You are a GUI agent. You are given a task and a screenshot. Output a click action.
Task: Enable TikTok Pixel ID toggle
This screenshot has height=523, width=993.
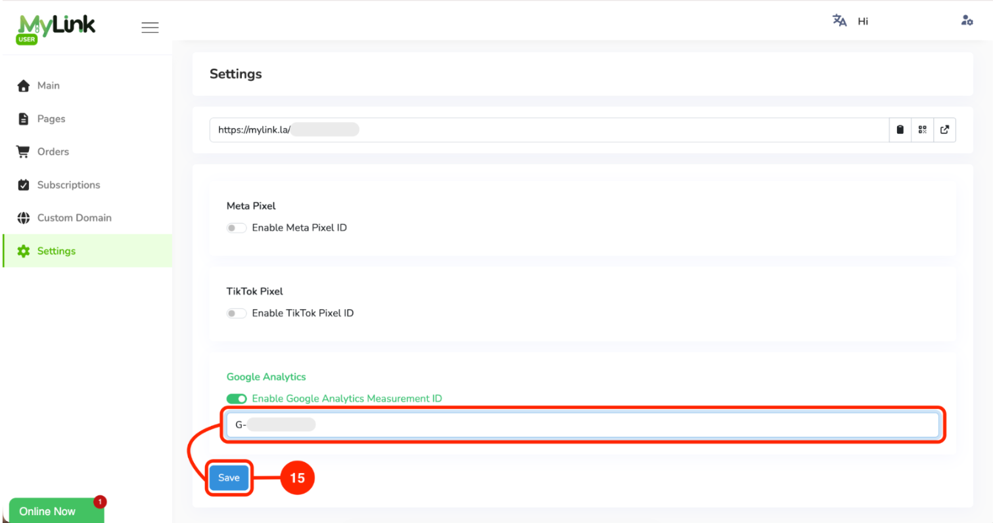(x=237, y=313)
